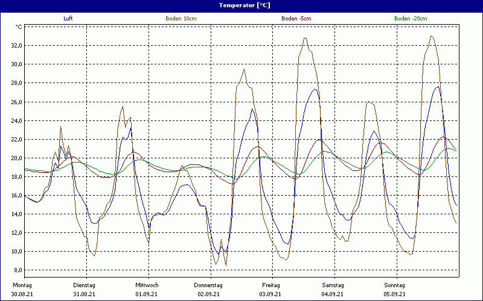Click the 22,0 y-axis value
483x301 pixels.
coord(16,140)
